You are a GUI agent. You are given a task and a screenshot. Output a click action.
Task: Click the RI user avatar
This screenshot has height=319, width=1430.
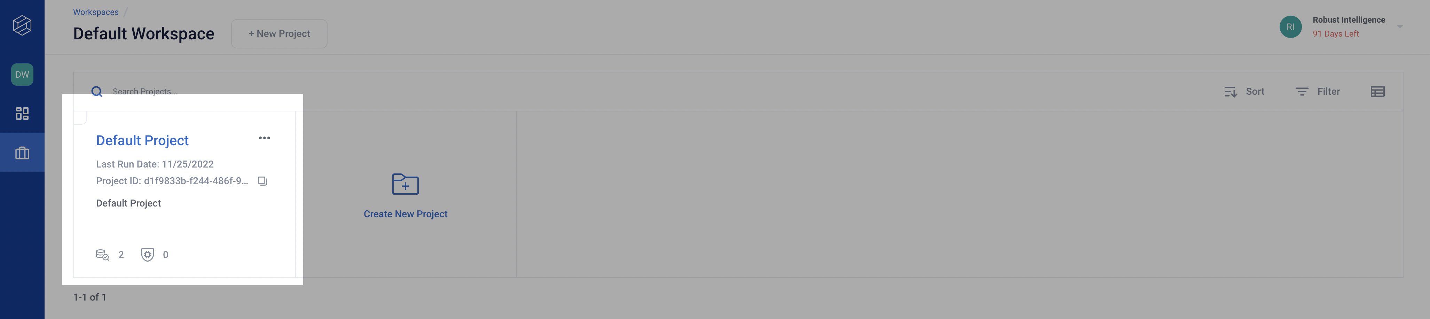point(1290,27)
